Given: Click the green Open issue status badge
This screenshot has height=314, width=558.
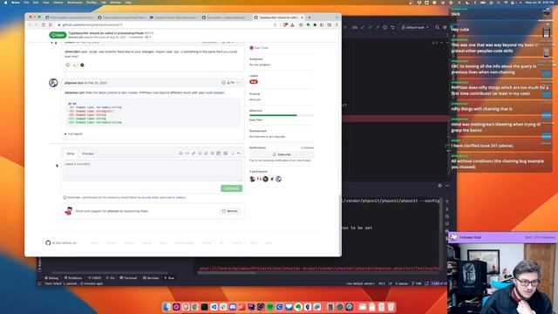Looking at the screenshot, I should pos(58,35).
